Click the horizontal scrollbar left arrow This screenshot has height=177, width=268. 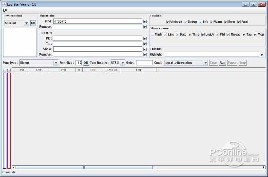click(14, 167)
